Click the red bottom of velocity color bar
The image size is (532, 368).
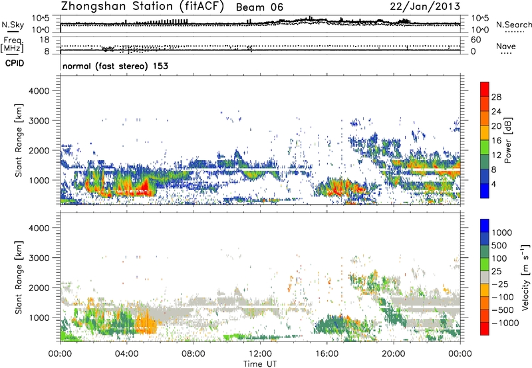click(485, 329)
